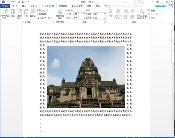Increase right indent with stepper arrow
Image resolution: width=175 pixels, height=138 pixels.
pyautogui.click(x=84, y=17)
